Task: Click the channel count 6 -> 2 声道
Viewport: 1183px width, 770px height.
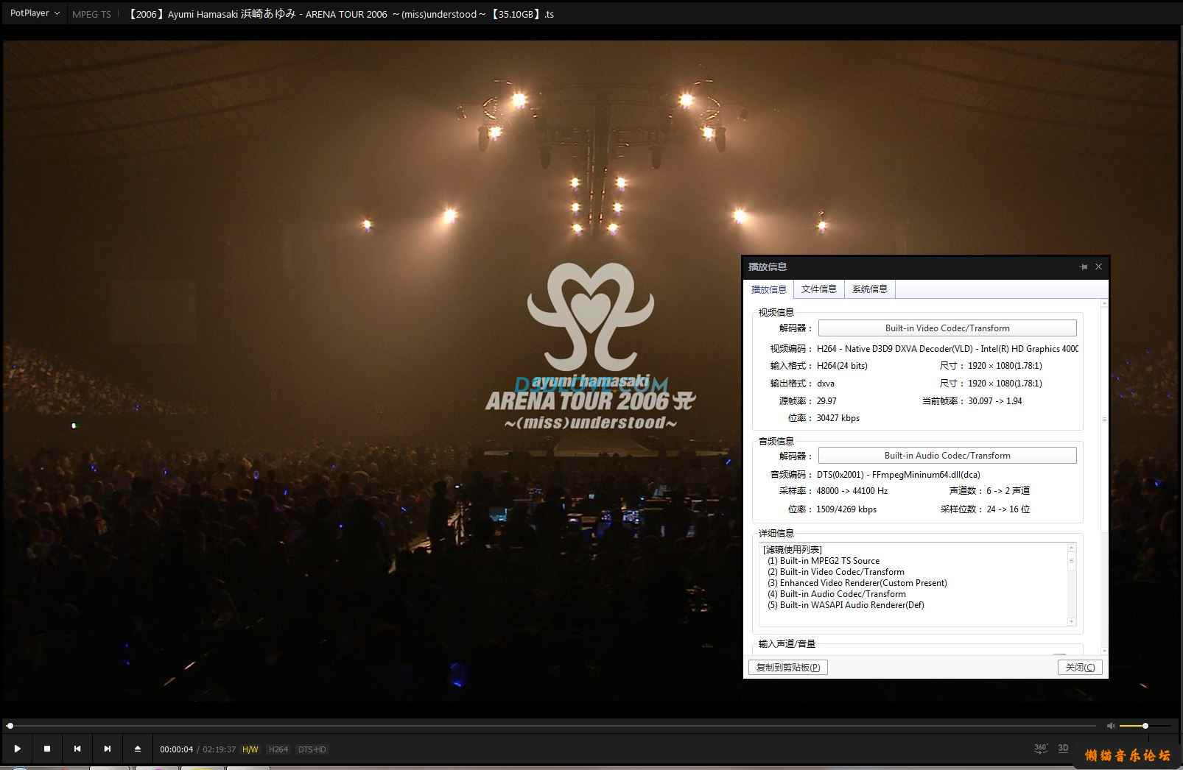Action: pos(1008,491)
